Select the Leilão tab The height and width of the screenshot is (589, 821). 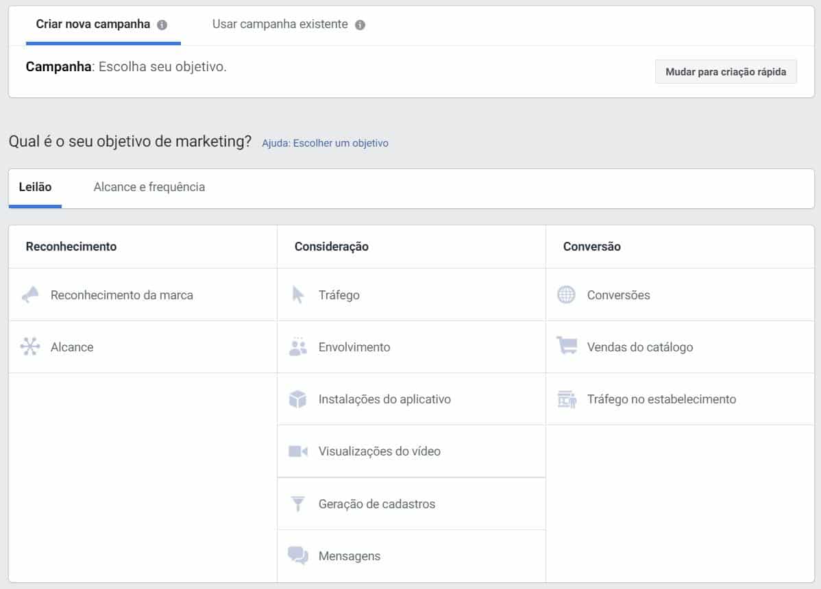coord(35,187)
